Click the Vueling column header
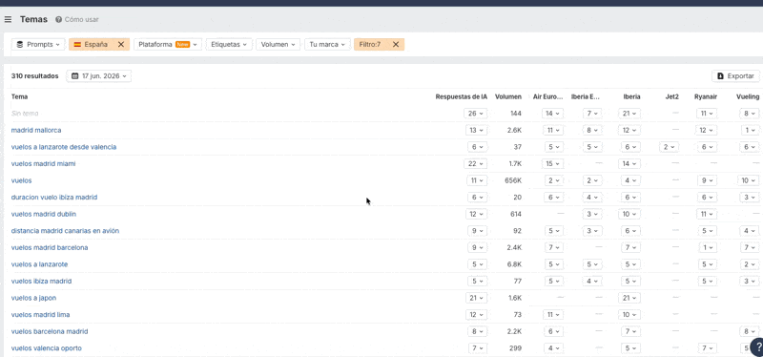The height and width of the screenshot is (357, 763). click(x=748, y=97)
